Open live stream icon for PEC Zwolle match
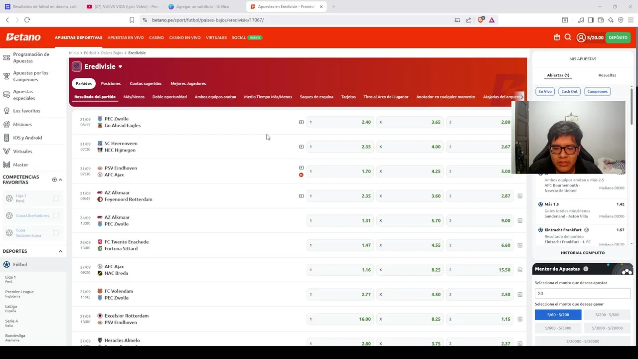This screenshot has width=638, height=359. (x=301, y=122)
